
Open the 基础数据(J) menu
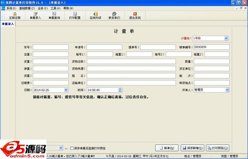click(27, 8)
